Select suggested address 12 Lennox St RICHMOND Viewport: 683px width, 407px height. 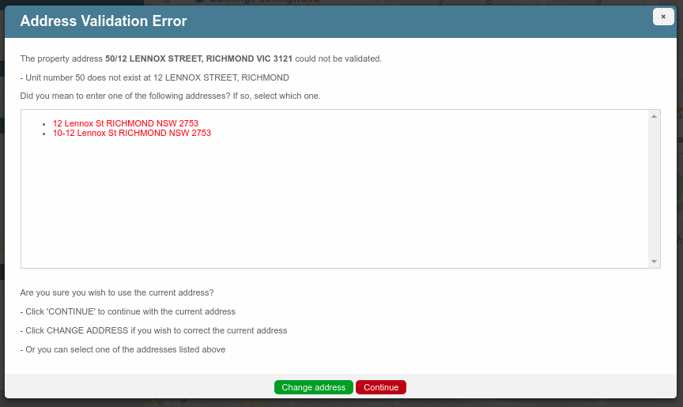[125, 123]
